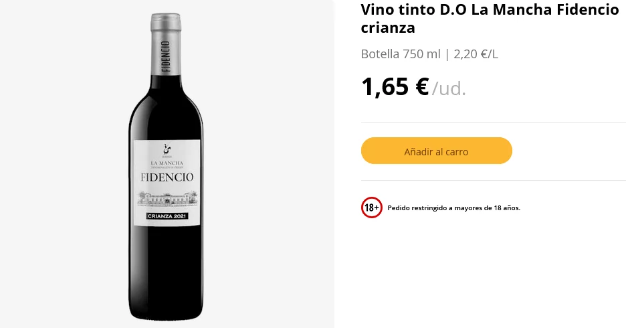Viewport: 626px width, 328px height.
Task: Click the red 18+ age restriction icon
Action: (371, 208)
